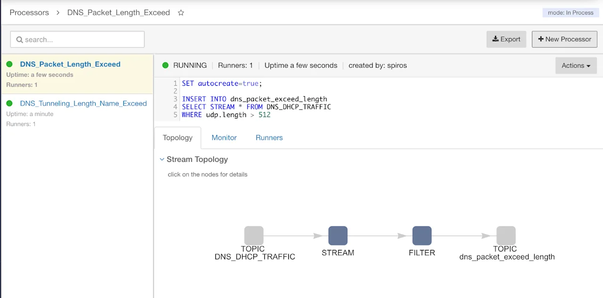The width and height of the screenshot is (603, 298).
Task: Open the Actions dropdown menu
Action: pyautogui.click(x=576, y=65)
